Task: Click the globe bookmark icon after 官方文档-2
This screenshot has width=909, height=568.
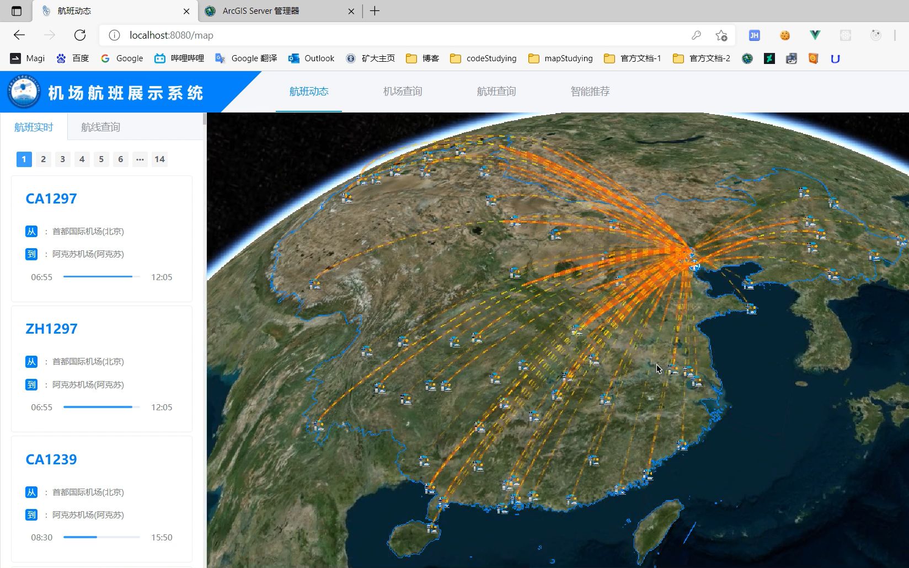Action: coord(747,58)
